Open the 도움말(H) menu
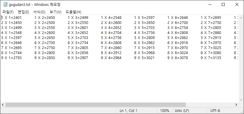 coord(73,12)
